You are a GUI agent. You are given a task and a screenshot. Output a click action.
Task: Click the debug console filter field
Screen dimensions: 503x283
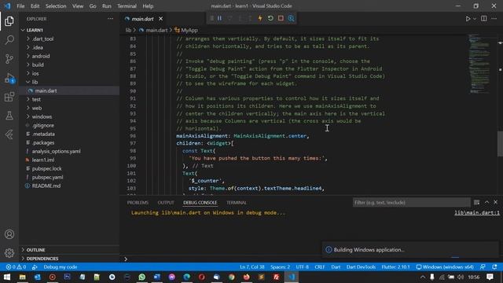tap(412, 203)
